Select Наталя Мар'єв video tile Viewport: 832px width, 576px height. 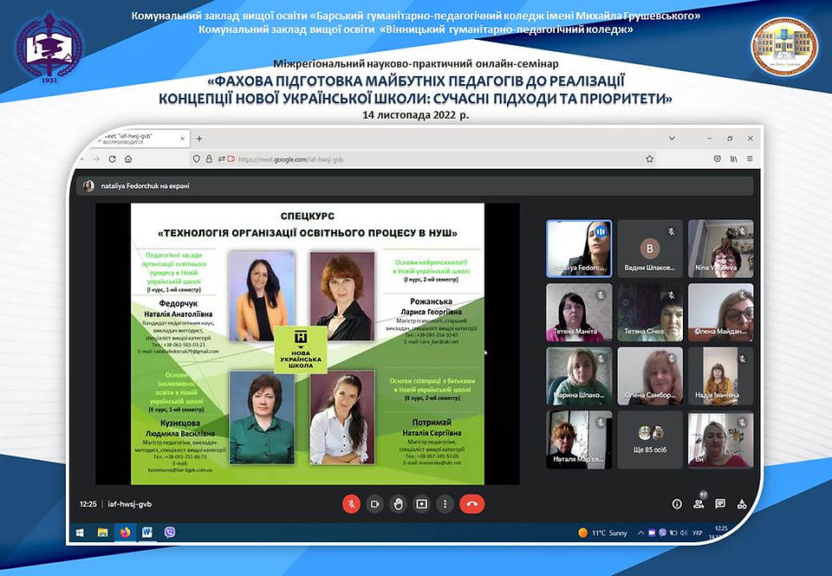(x=579, y=440)
